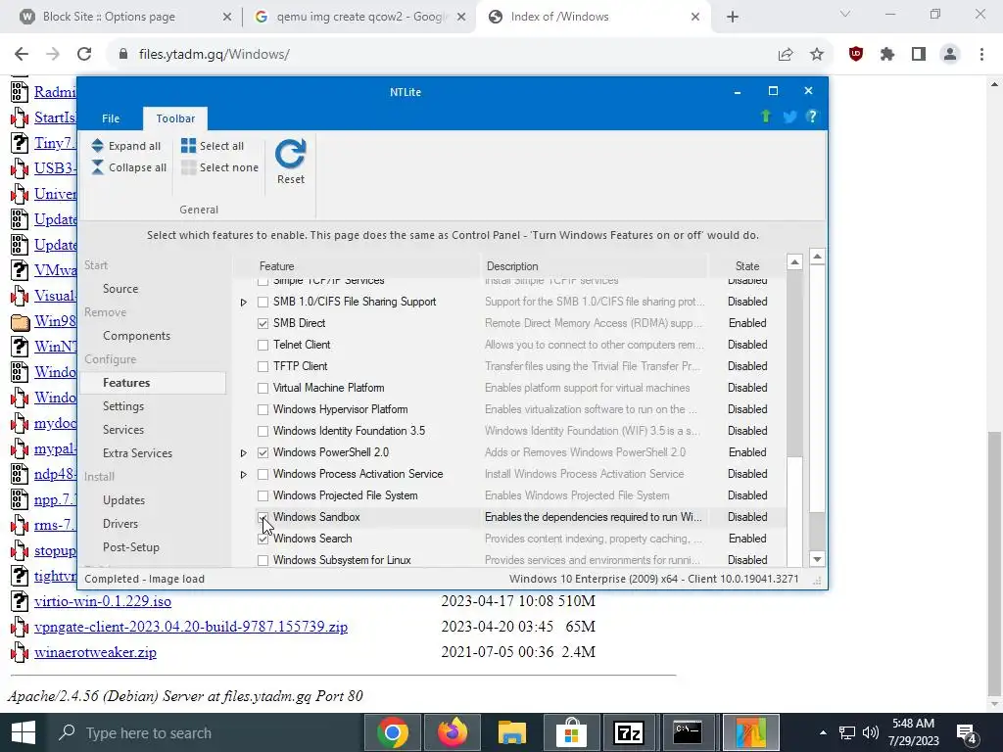The width and height of the screenshot is (1003, 752).
Task: Click the address bar URL field
Action: tap(442, 55)
